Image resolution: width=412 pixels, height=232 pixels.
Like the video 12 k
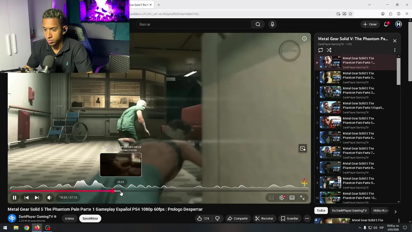click(203, 218)
